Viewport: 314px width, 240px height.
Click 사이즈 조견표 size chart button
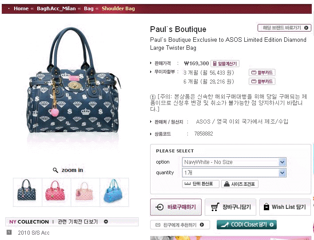click(240, 184)
